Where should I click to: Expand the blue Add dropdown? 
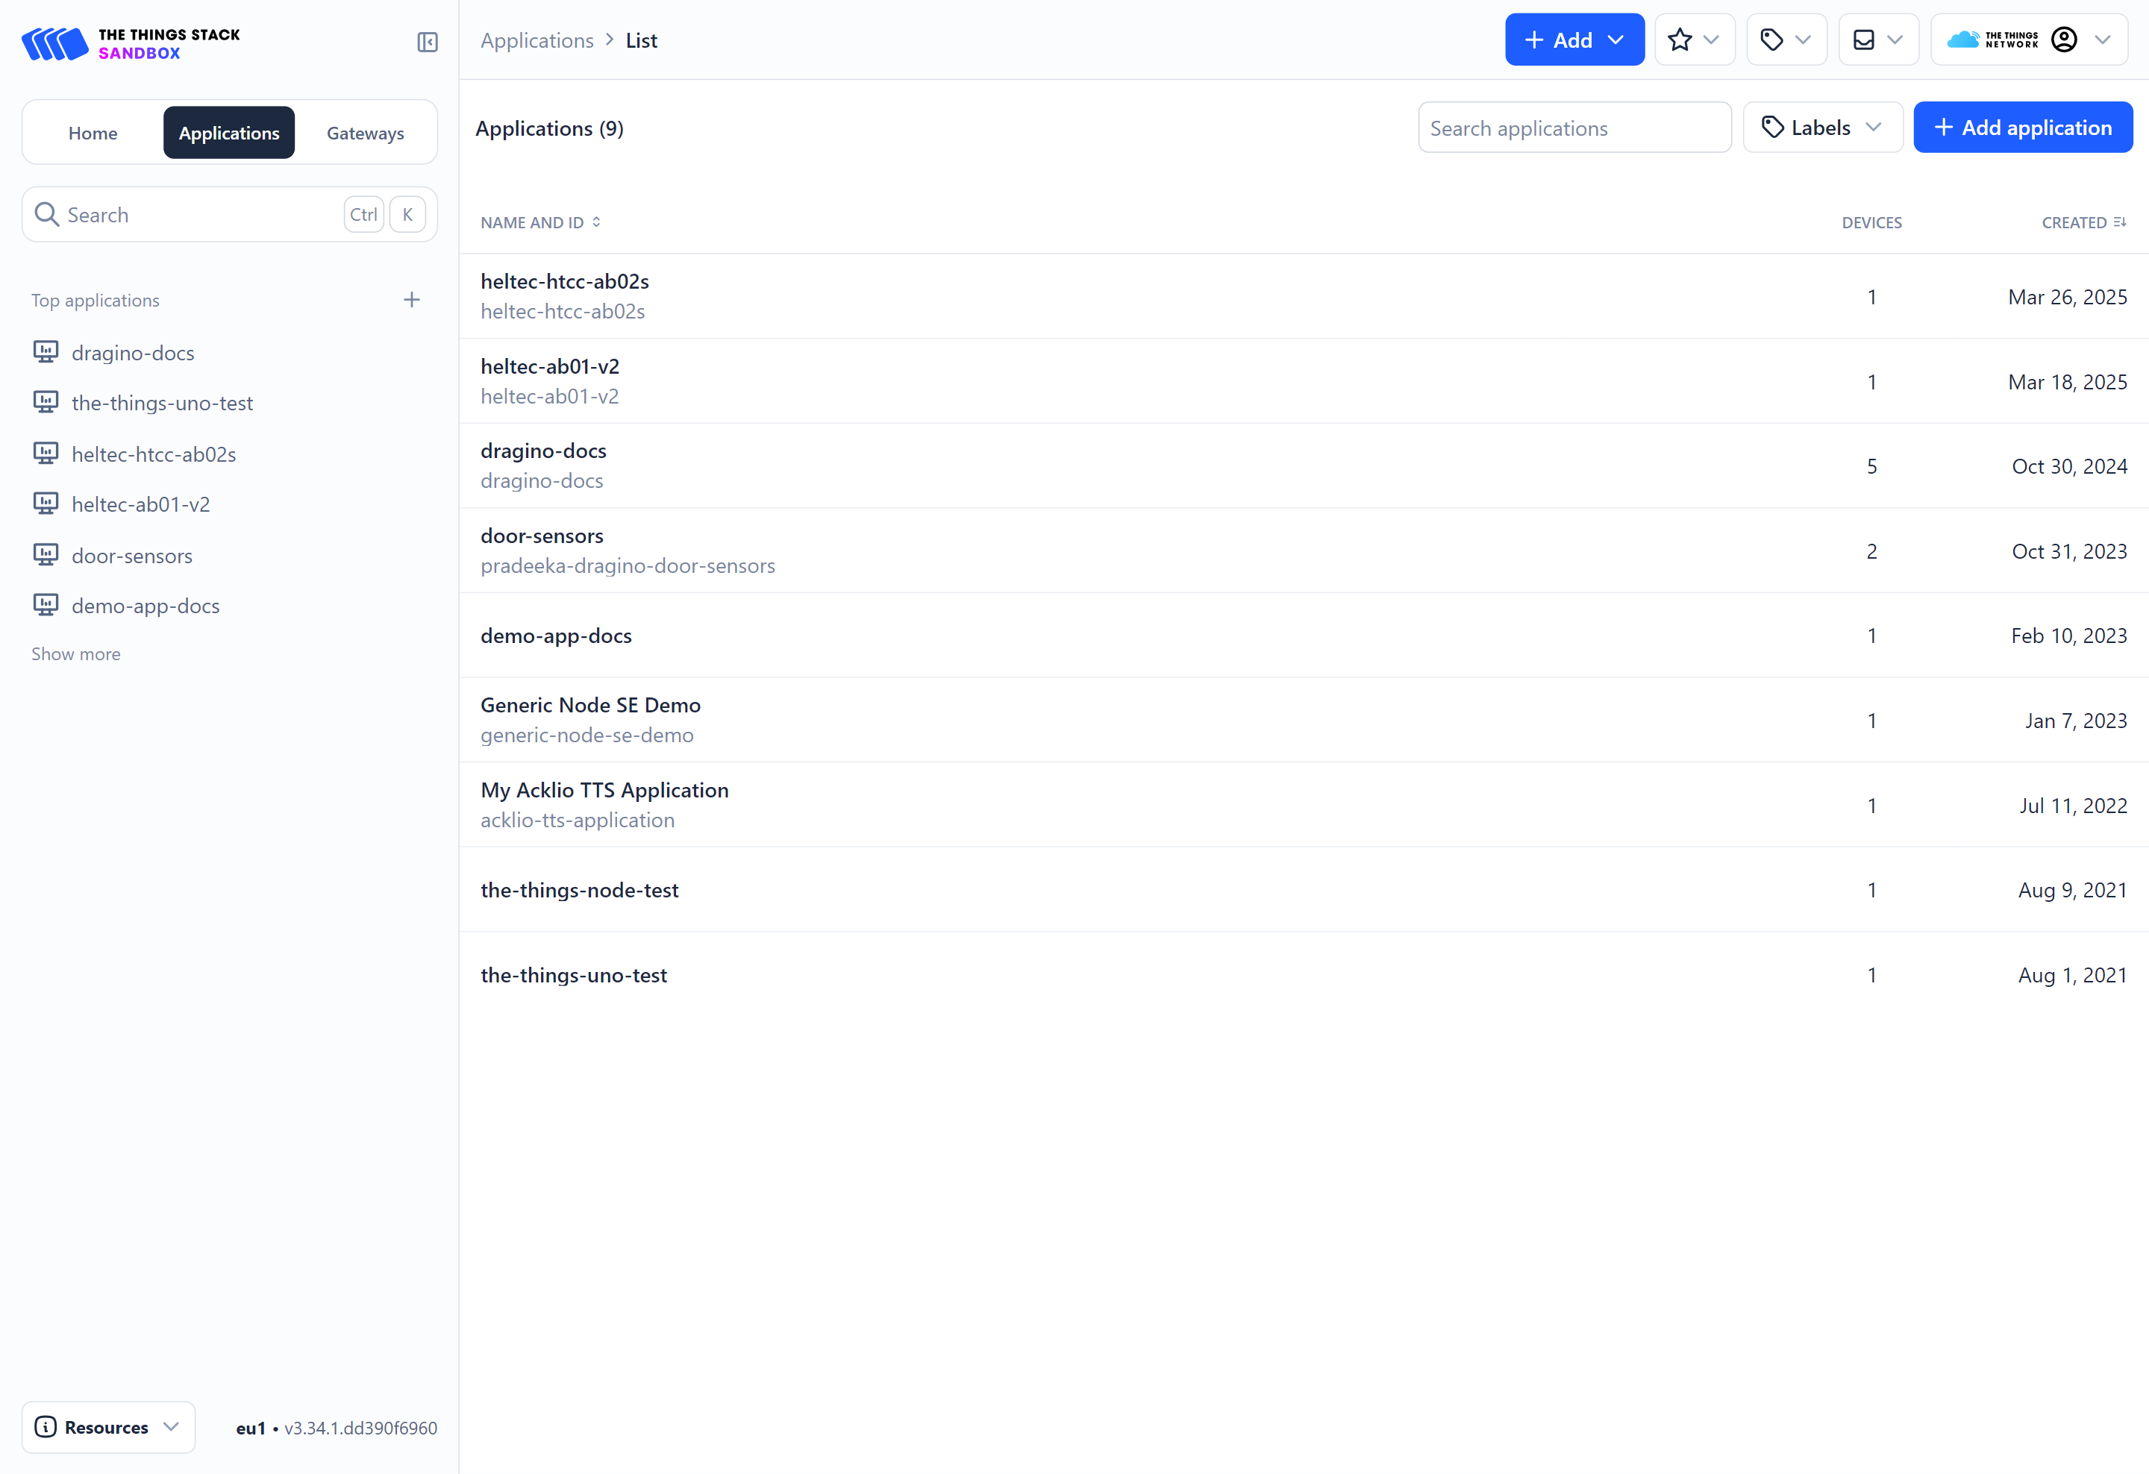[1574, 40]
